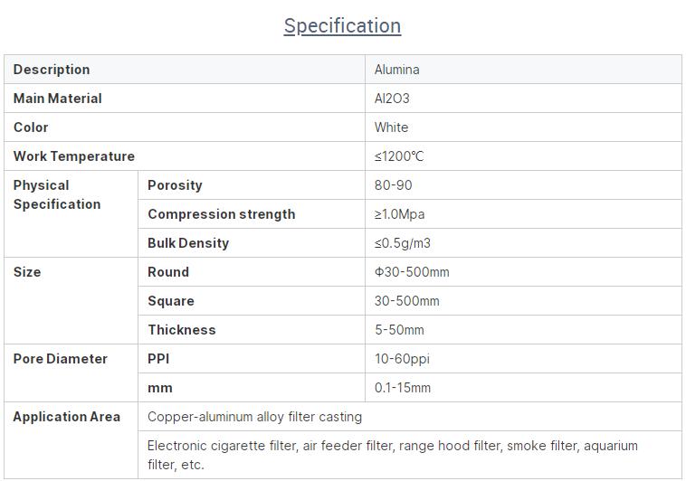Click the Porosity label
This screenshot has width=686, height=481.
[175, 185]
